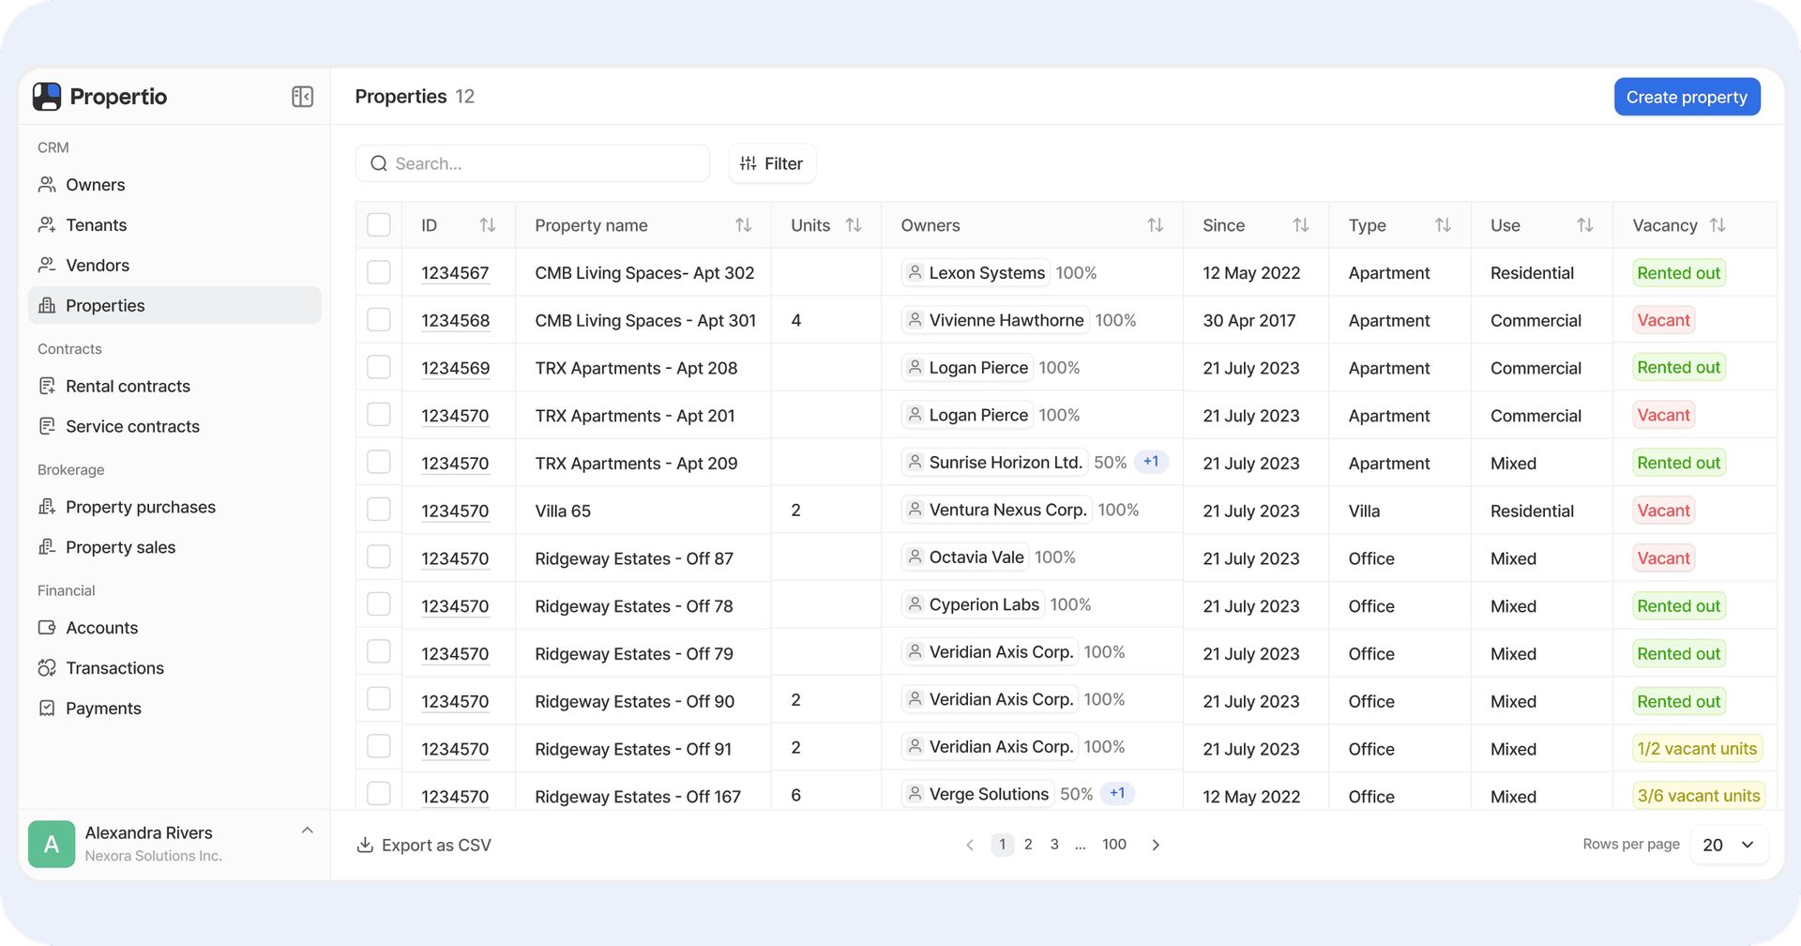The height and width of the screenshot is (946, 1801).
Task: Sort by ID column arrows
Action: [487, 225]
